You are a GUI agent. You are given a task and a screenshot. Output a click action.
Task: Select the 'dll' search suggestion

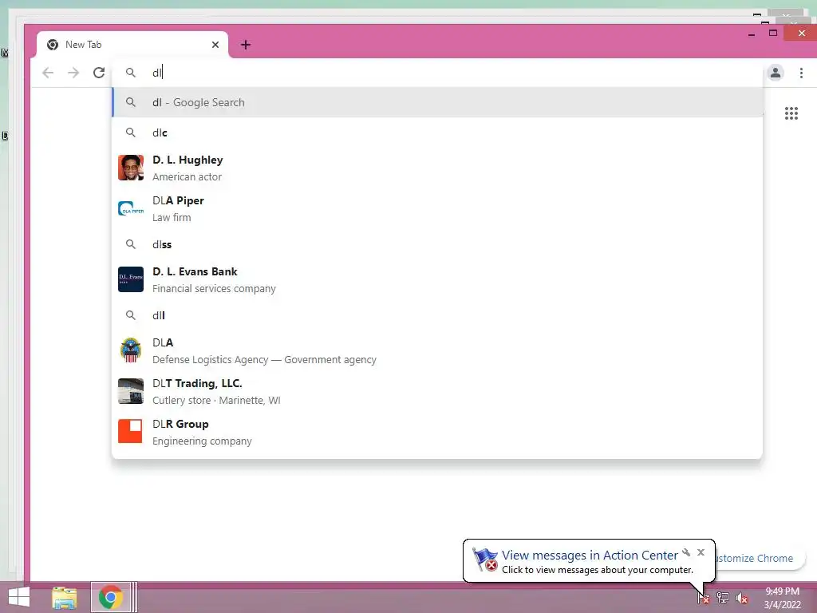coord(437,315)
